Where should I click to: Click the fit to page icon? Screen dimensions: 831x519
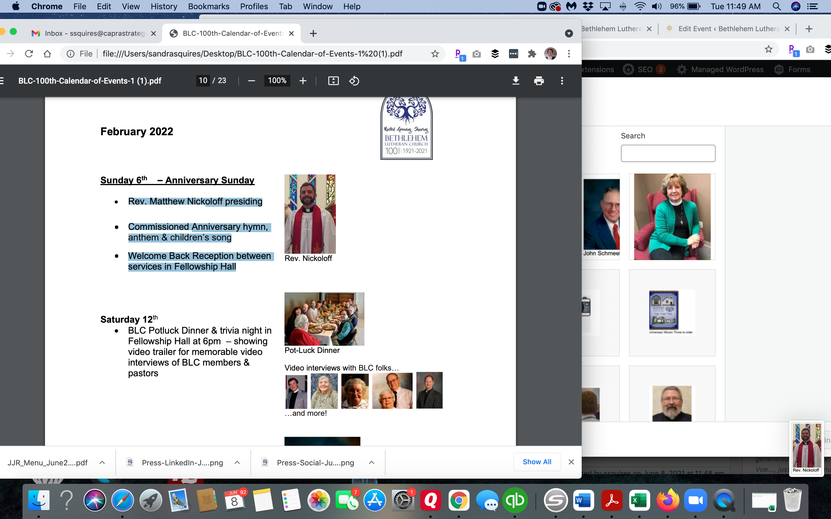coord(333,81)
